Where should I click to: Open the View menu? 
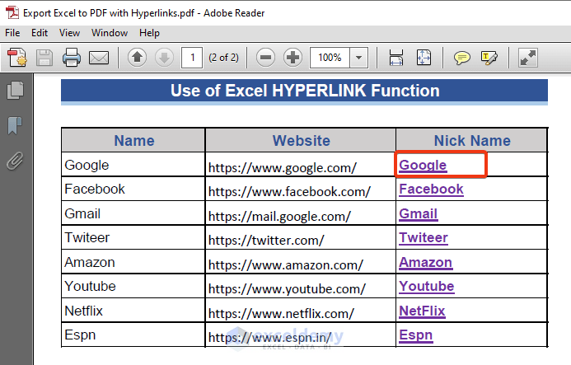click(x=69, y=33)
